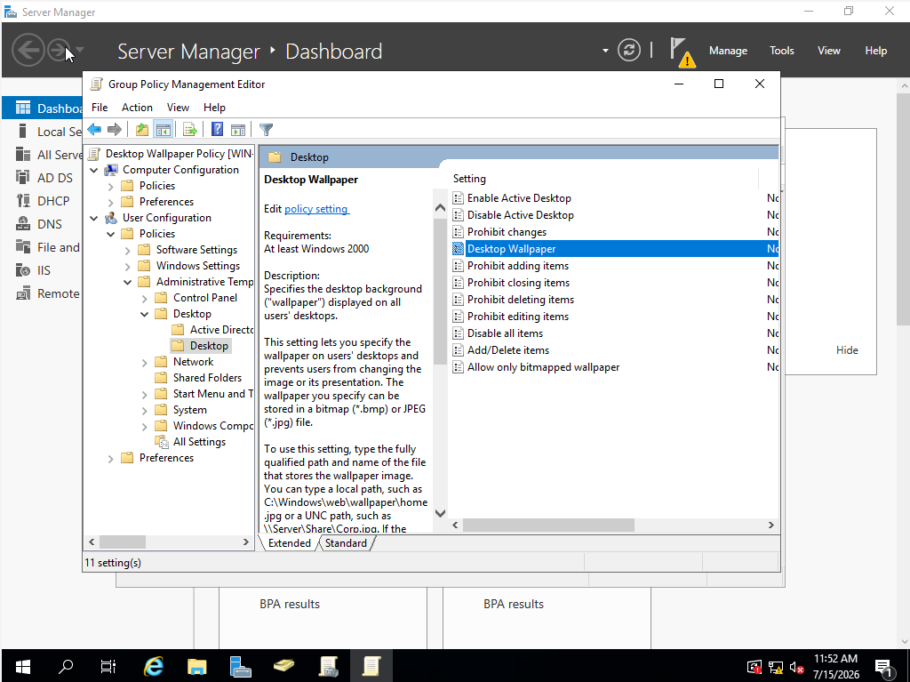Viewport: 910px width, 682px height.
Task: Select All Settings in the tree
Action: [x=199, y=442]
